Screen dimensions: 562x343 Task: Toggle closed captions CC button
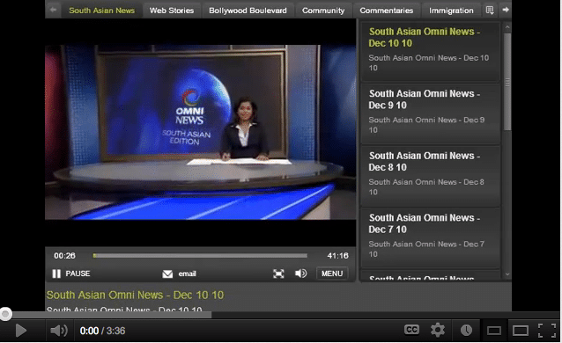click(411, 330)
